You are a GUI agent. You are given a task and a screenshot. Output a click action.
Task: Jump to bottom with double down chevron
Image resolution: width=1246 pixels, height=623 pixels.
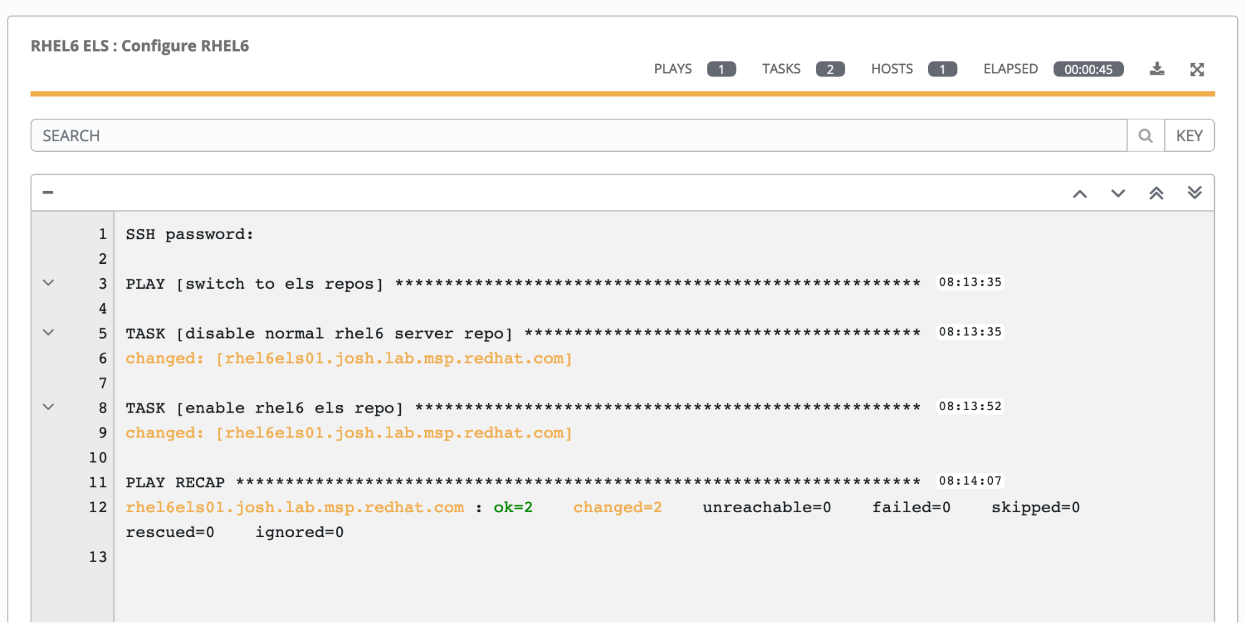[1194, 193]
